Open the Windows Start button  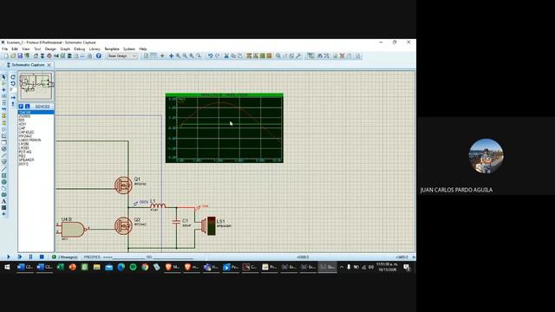point(7,267)
